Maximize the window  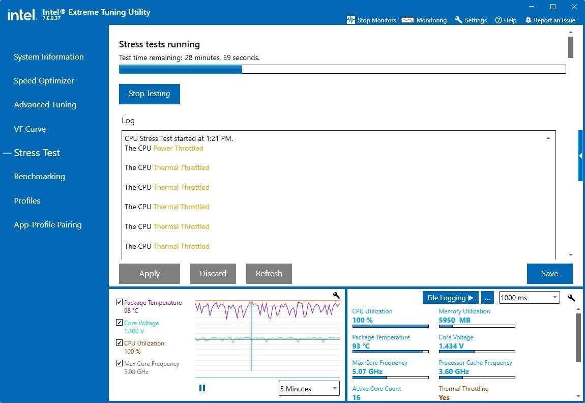(x=553, y=7)
